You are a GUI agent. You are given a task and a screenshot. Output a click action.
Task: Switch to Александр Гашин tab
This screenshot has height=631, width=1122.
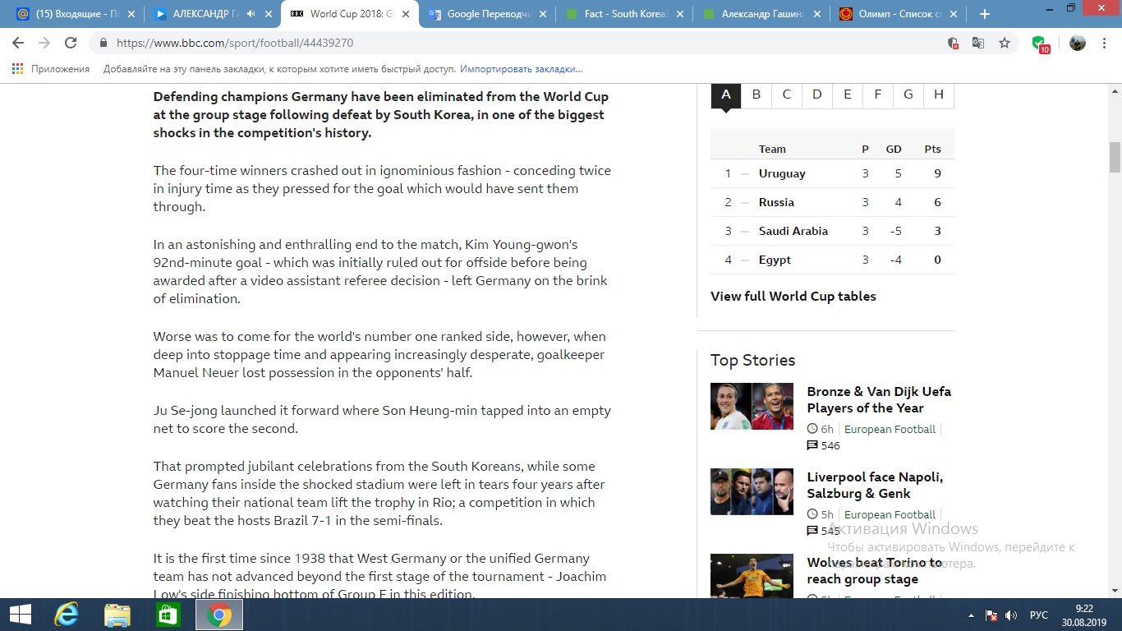pyautogui.click(x=760, y=14)
